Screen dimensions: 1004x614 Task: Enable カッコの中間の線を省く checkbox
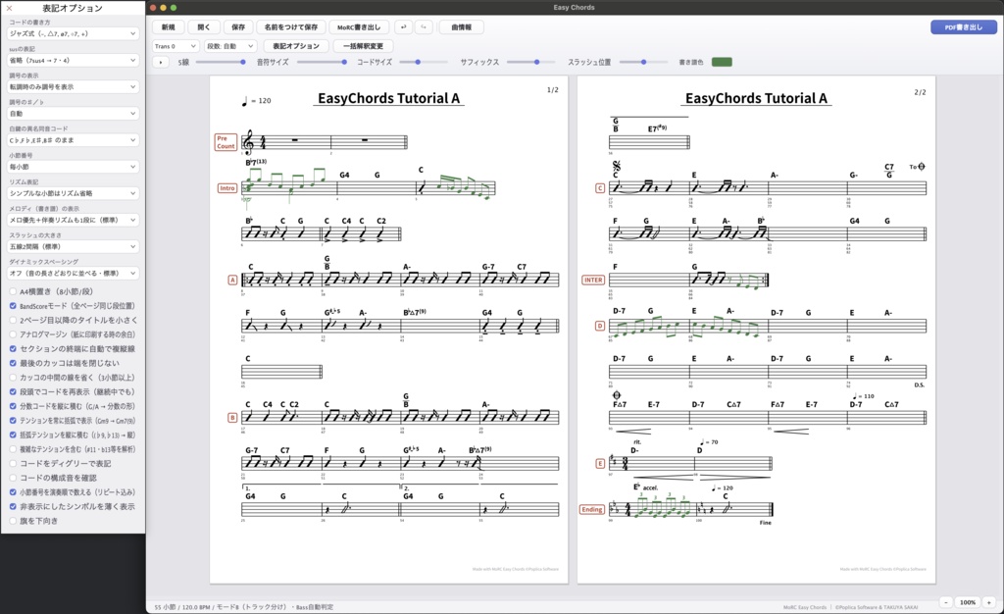pyautogui.click(x=13, y=378)
